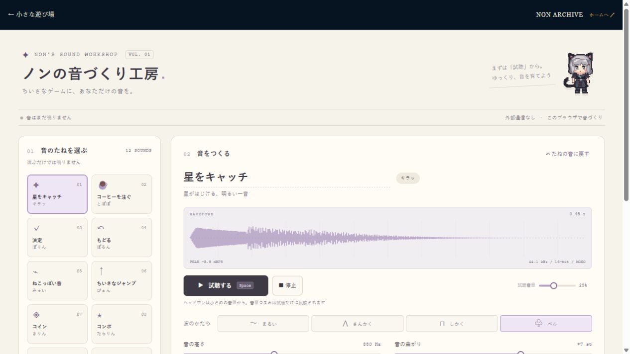
Task: Click the 25% volume value
Action: point(583,285)
